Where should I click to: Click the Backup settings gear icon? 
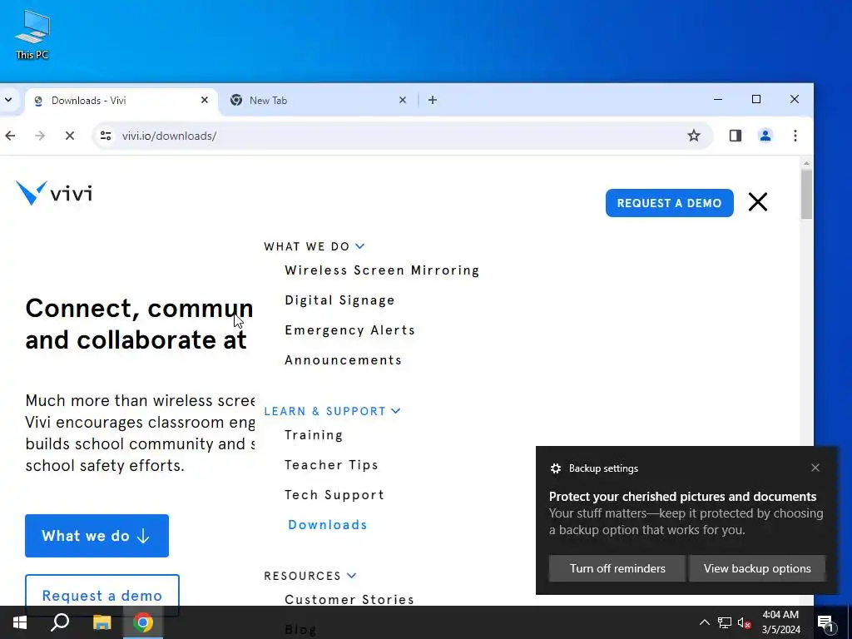[x=555, y=468]
